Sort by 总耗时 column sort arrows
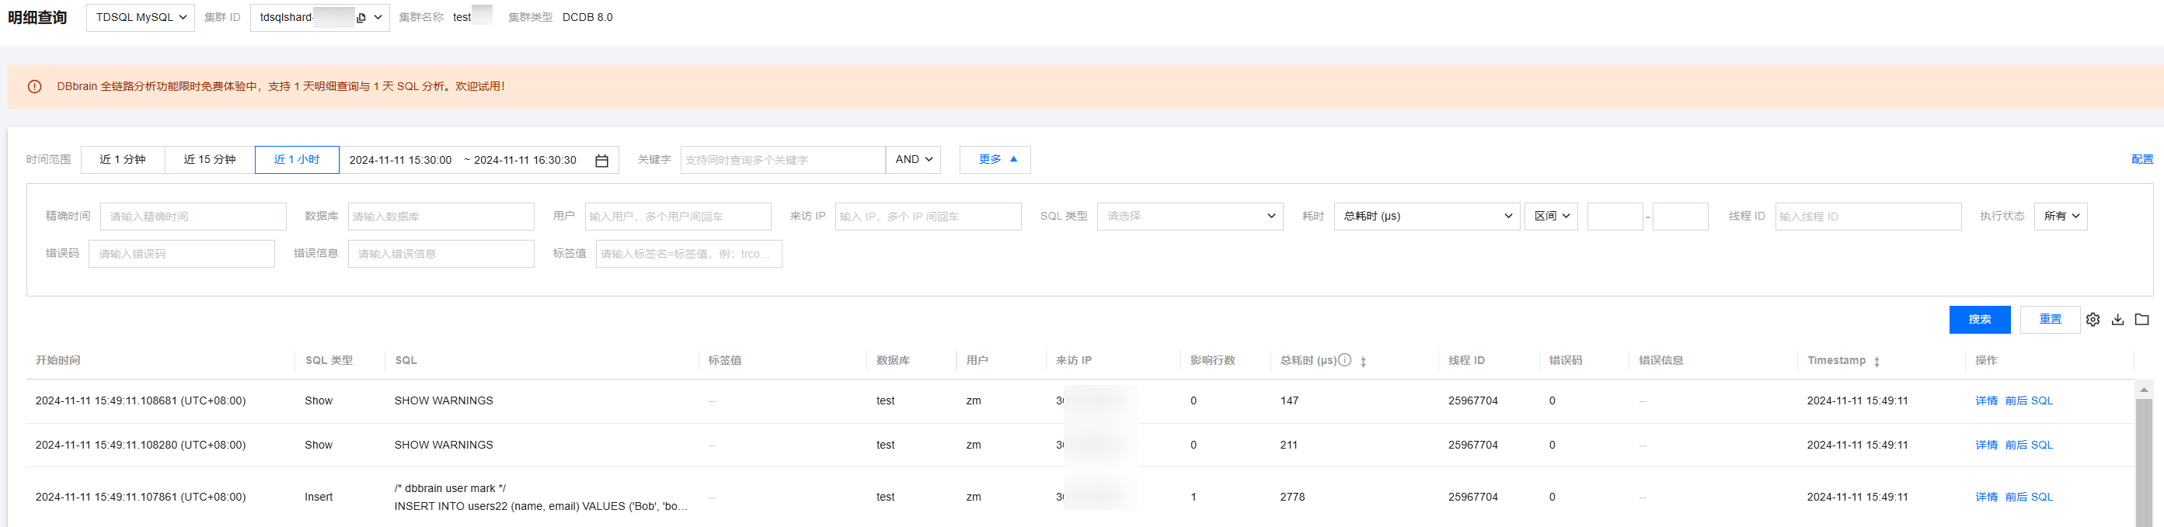 click(1364, 362)
